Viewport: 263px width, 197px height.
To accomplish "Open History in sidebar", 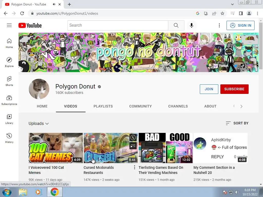I will (9, 138).
